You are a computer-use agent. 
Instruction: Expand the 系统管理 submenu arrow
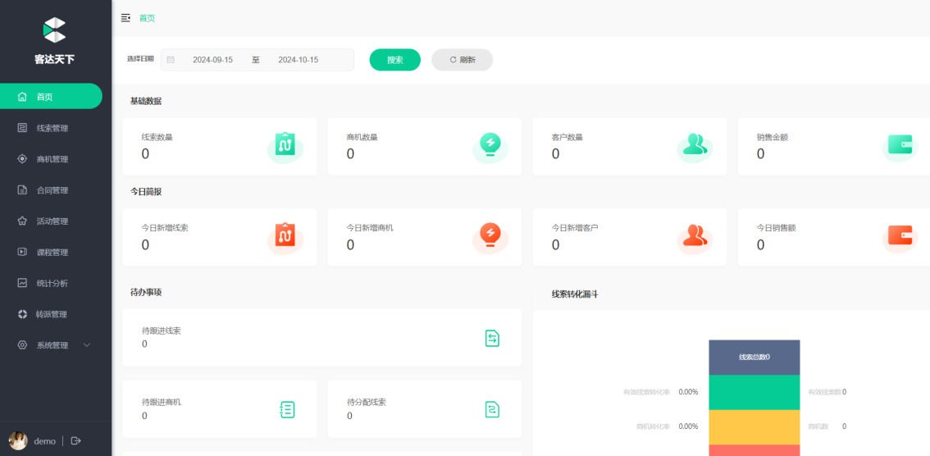[x=87, y=345]
